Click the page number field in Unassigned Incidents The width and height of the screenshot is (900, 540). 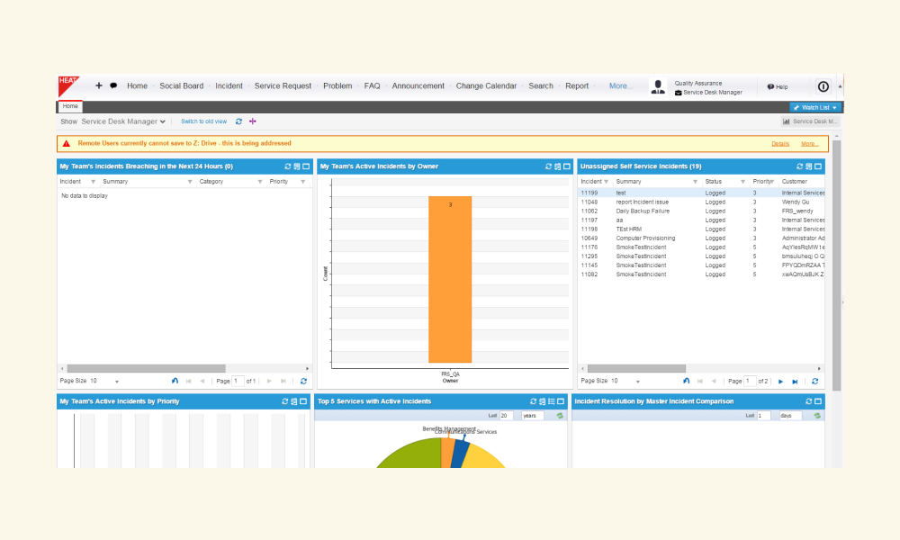click(750, 381)
